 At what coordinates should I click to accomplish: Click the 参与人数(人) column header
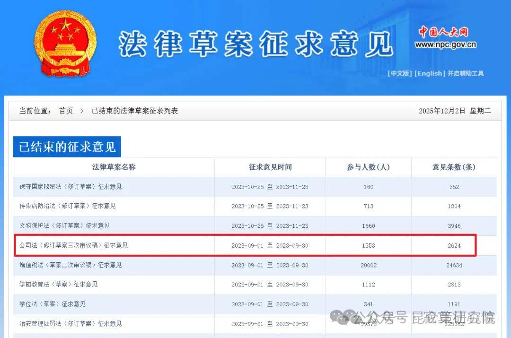368,167
